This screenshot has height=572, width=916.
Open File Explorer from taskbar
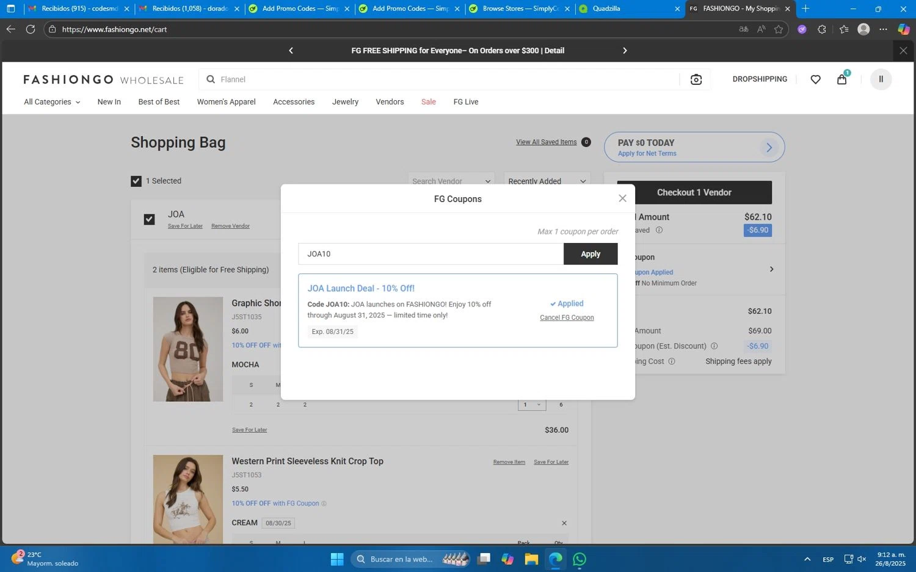coord(531,559)
